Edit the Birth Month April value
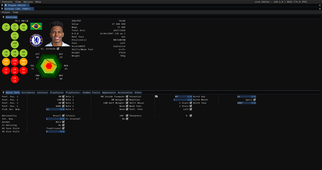 coord(254,100)
